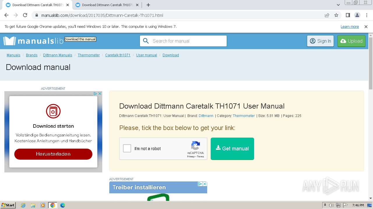
Task: Open the Manuals breadcrumb link
Action: (x=13, y=55)
